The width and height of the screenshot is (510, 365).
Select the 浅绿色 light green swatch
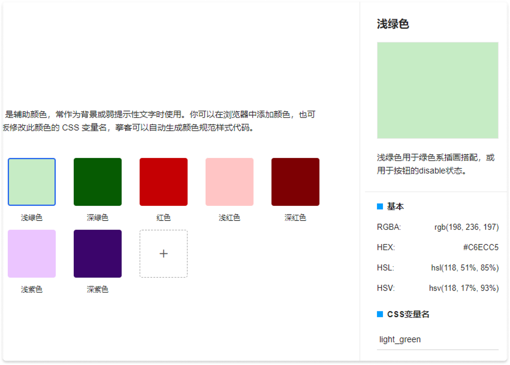[32, 182]
